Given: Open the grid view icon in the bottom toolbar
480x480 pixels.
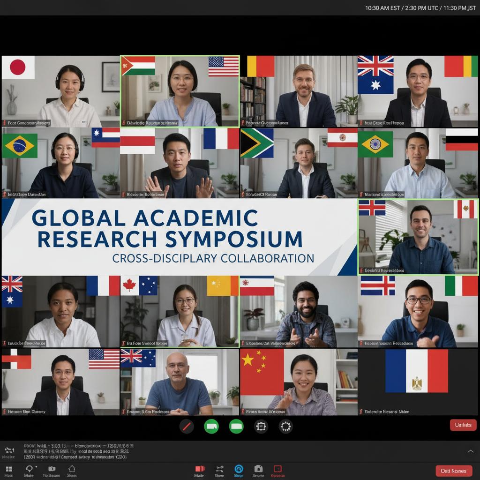Looking at the screenshot, I should (x=8, y=468).
